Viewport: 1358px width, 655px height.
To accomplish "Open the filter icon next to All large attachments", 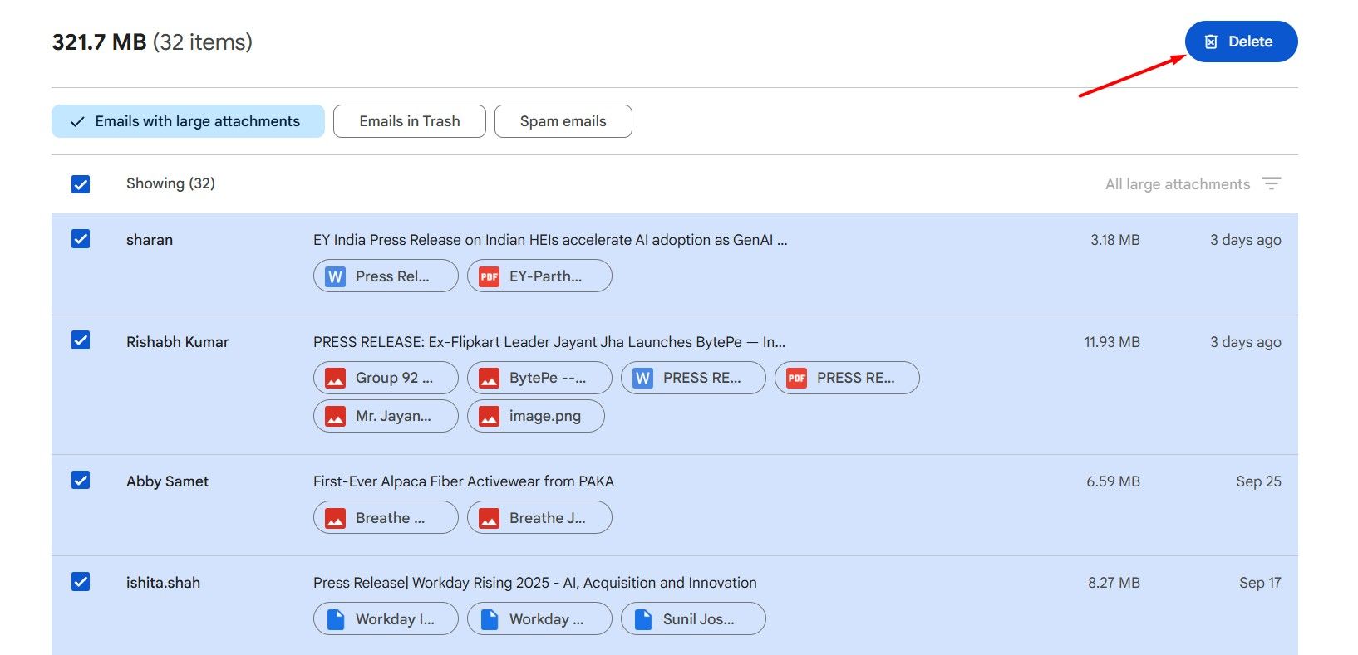I will [1272, 183].
